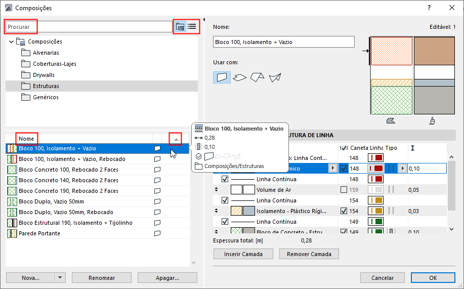The height and width of the screenshot is (289, 464).
Task: Open the material popup arrow in the selected layer
Action: (333, 169)
